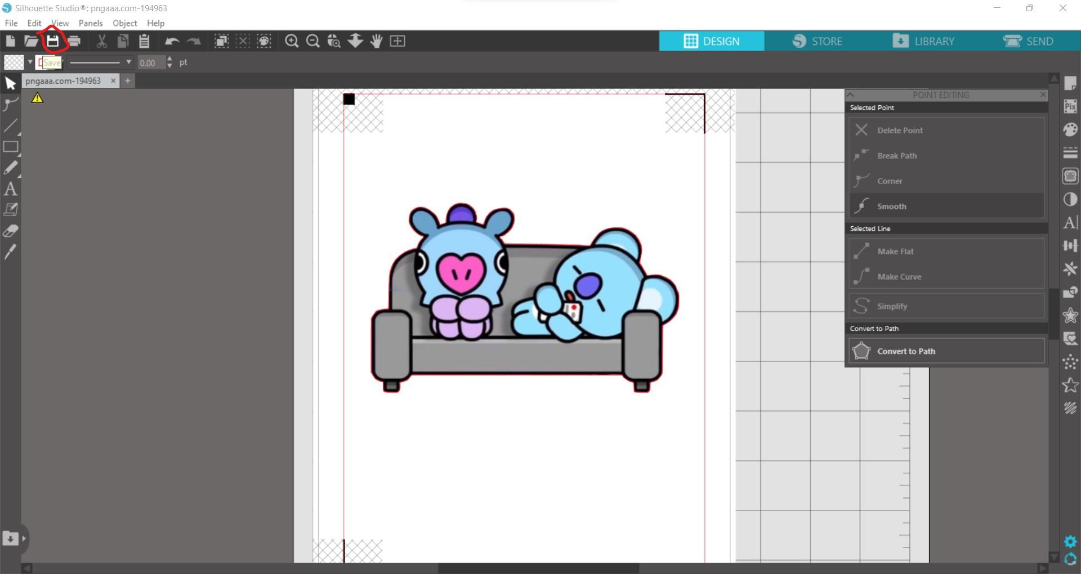The height and width of the screenshot is (574, 1081).
Task: Click the Drag zoom arrow icon
Action: [x=355, y=41]
